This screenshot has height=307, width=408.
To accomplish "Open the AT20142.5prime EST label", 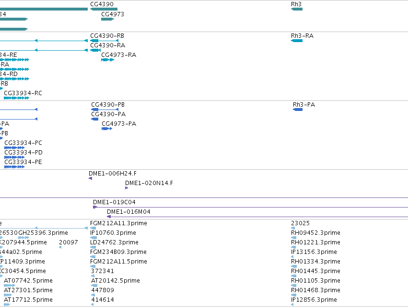I will tap(116, 281).
